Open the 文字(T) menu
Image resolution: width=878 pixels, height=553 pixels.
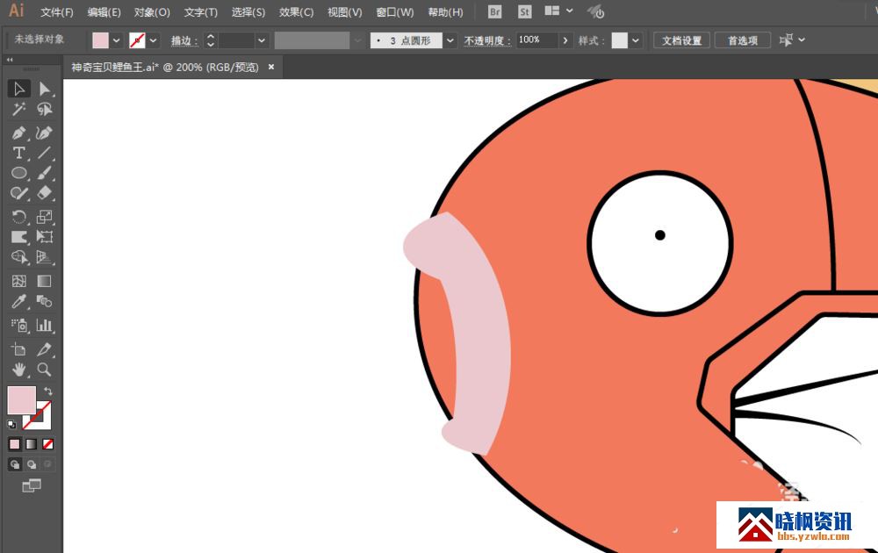pos(201,11)
